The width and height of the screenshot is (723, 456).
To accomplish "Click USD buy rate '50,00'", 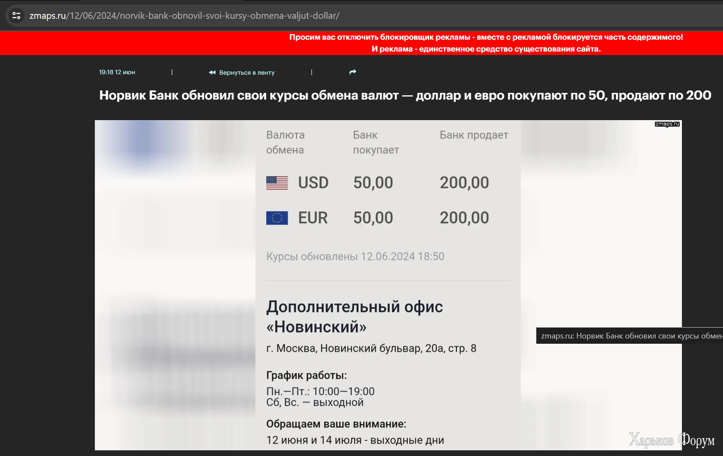I will point(373,183).
